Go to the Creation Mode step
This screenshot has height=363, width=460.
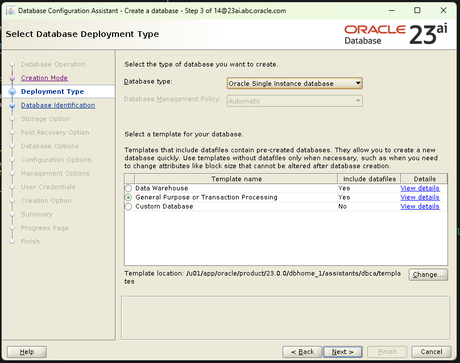point(44,78)
